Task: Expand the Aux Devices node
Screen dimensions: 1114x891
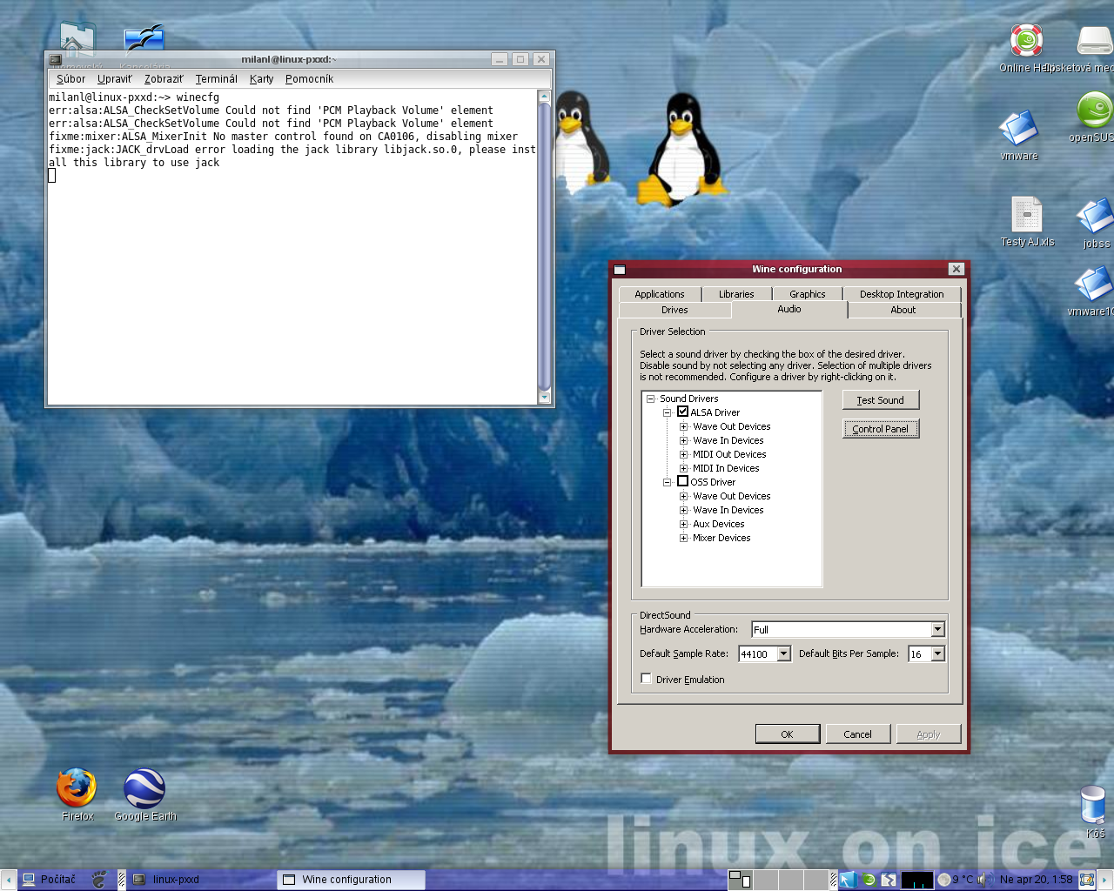Action: coord(684,524)
